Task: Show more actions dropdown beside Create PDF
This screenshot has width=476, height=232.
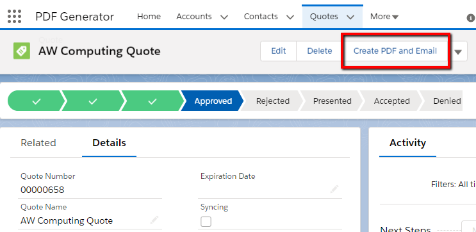Action: [x=458, y=52]
